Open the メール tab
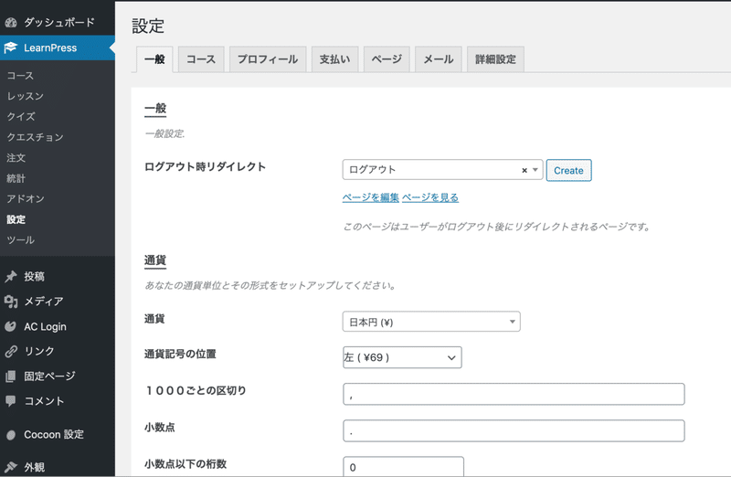 coord(439,59)
